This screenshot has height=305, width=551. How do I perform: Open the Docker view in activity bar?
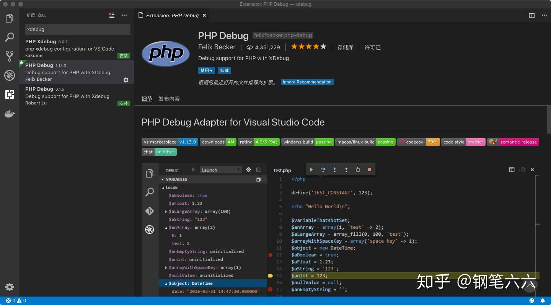point(10,114)
